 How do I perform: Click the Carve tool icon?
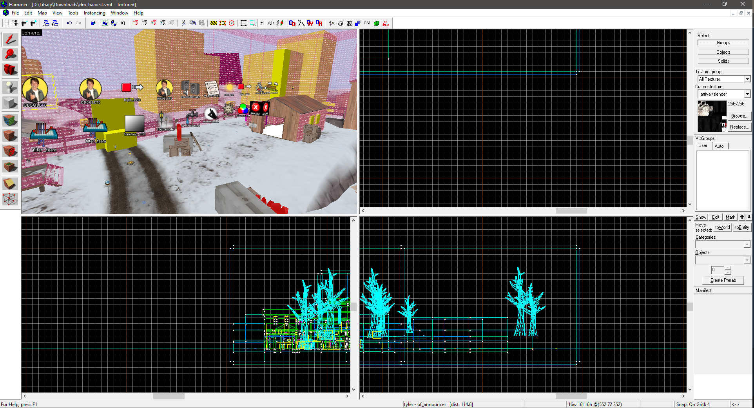93,23
